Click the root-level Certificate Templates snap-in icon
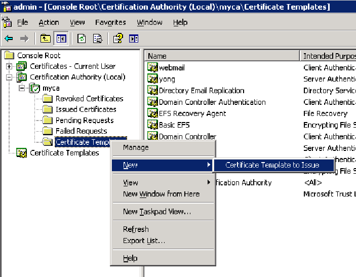The width and height of the screenshot is (356, 277). point(21,153)
